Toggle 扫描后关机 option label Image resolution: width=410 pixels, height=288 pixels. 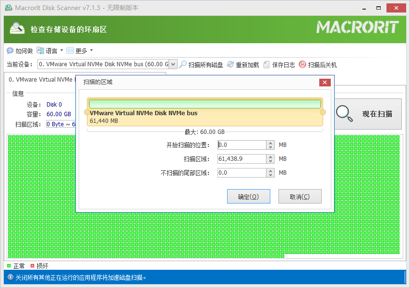click(322, 65)
